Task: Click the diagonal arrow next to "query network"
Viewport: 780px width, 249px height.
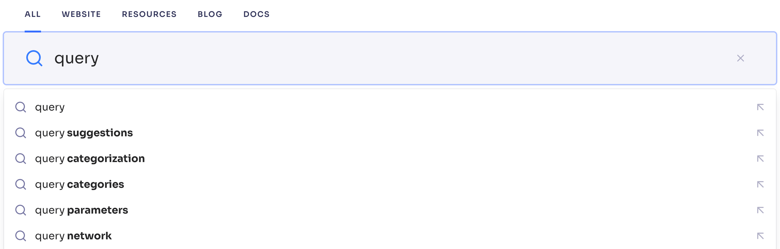Action: point(761,236)
